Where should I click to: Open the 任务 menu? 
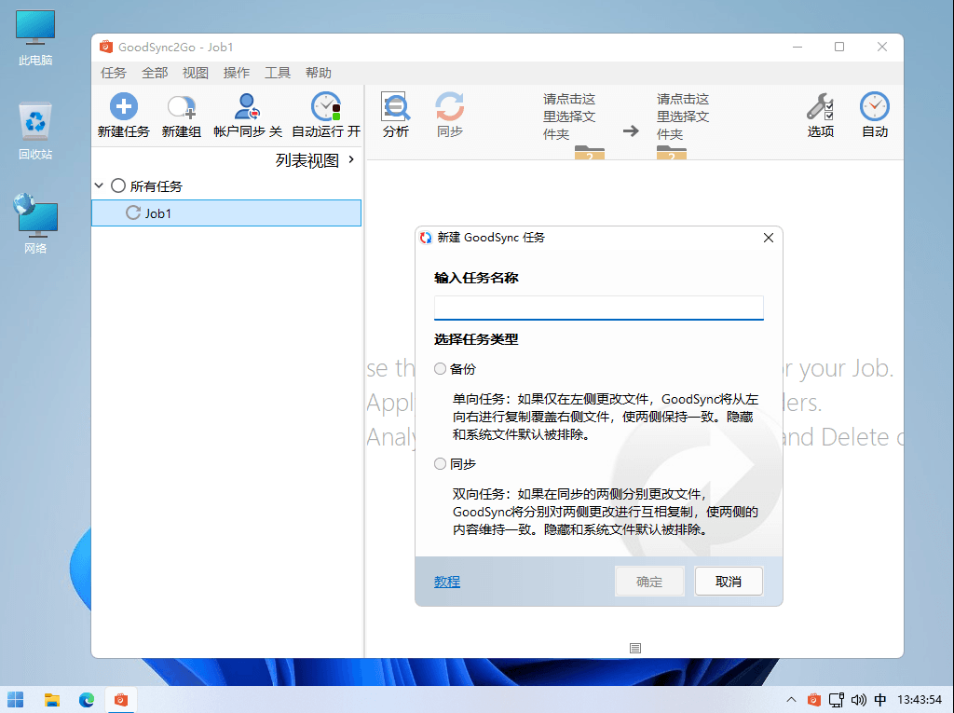pos(113,73)
